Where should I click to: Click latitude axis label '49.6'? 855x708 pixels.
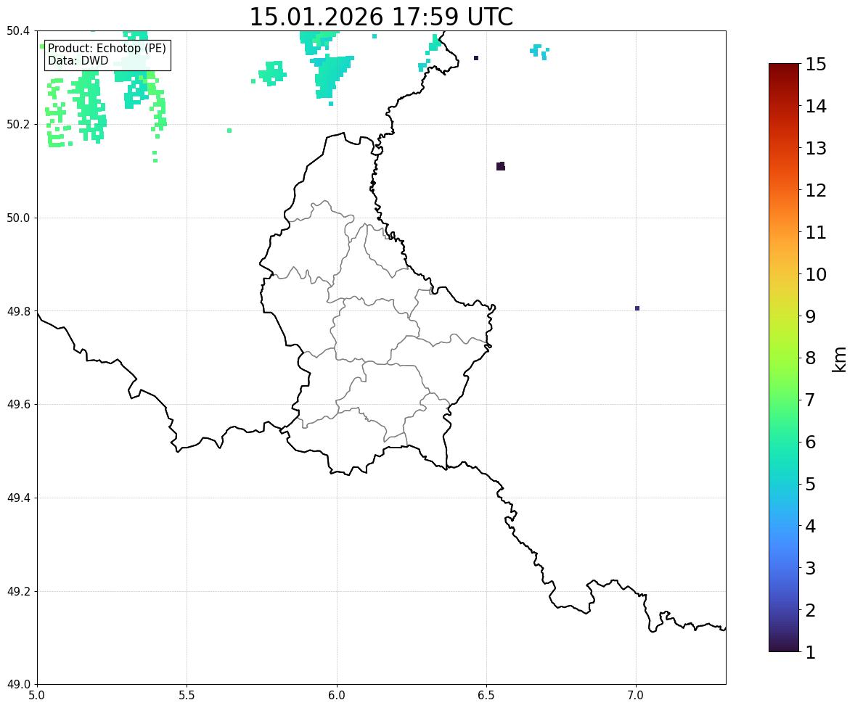pos(17,404)
